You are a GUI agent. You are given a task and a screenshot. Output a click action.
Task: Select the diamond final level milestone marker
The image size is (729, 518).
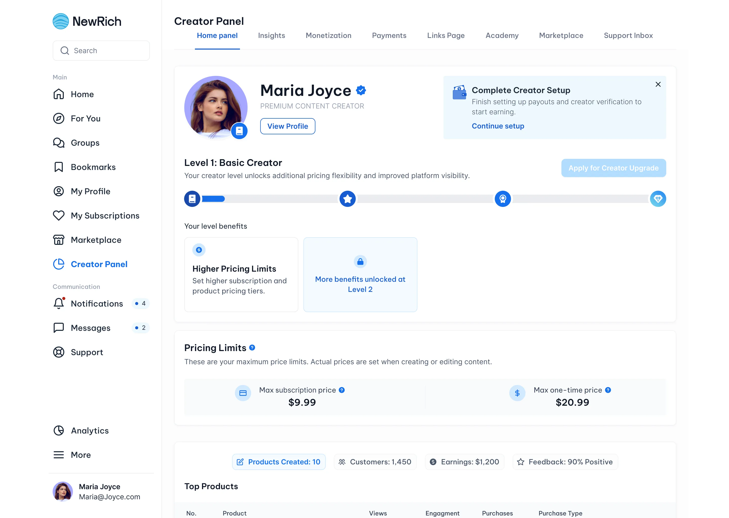pos(658,199)
